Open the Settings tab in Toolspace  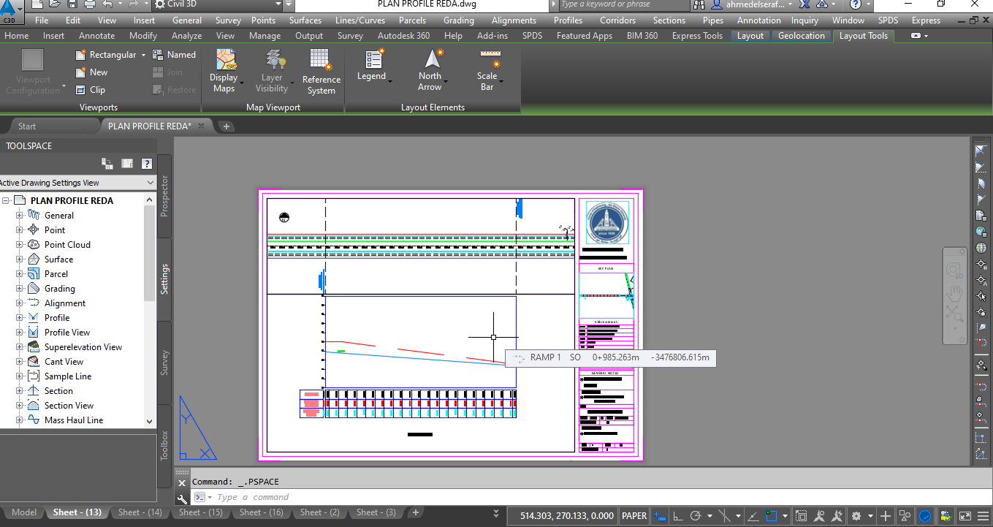pos(164,279)
